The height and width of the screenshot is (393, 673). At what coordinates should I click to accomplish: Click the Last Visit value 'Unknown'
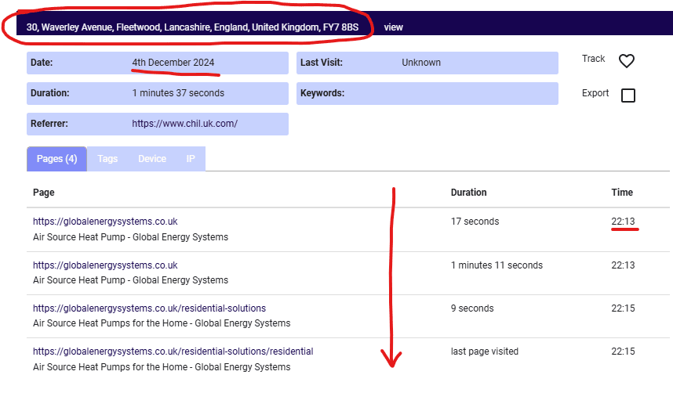tap(421, 63)
